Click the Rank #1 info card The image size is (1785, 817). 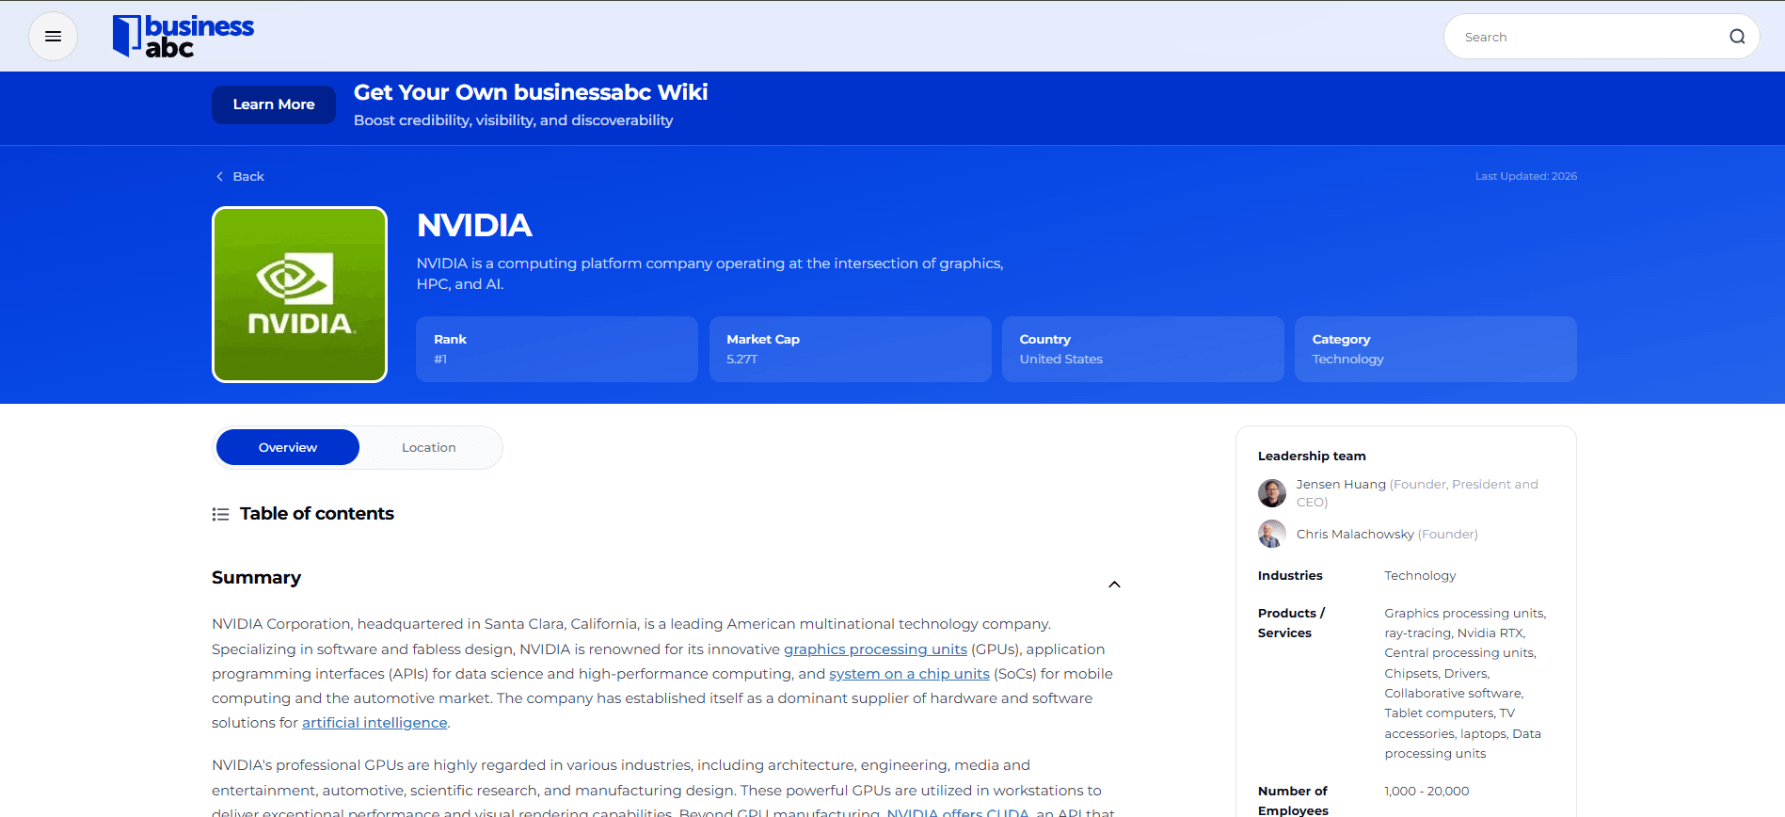tap(557, 349)
